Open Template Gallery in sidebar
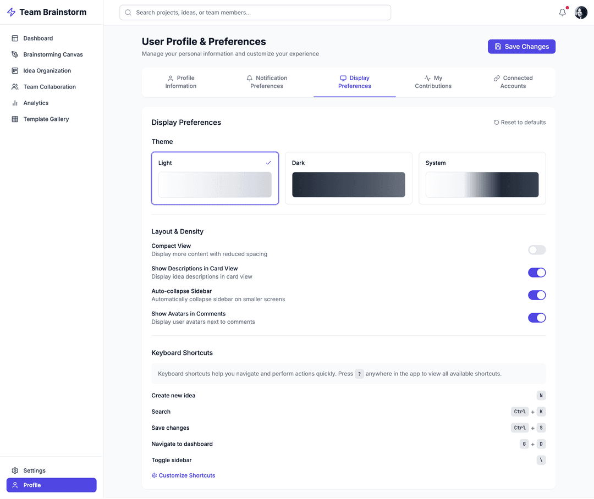594x499 pixels. pos(46,119)
